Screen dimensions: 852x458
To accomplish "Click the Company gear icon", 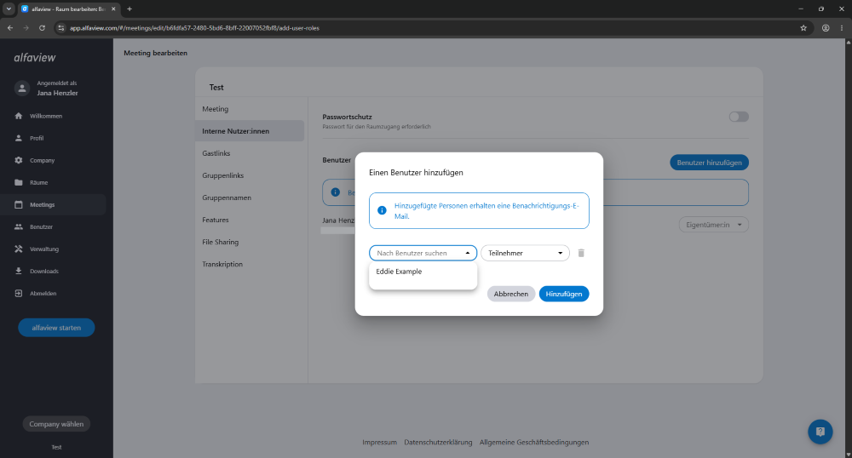I will click(x=19, y=161).
